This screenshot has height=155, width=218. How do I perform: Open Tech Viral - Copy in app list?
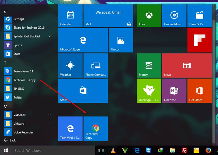click(x=27, y=80)
